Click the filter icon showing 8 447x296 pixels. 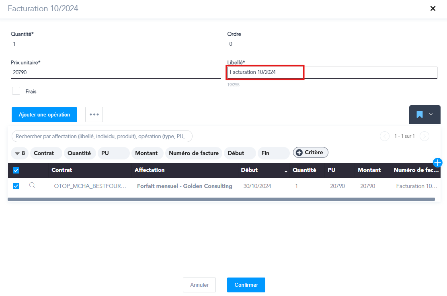20,153
